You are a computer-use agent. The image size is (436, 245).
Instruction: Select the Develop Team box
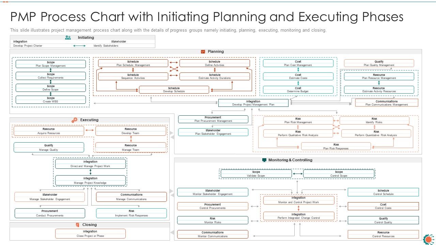[x=131, y=131]
